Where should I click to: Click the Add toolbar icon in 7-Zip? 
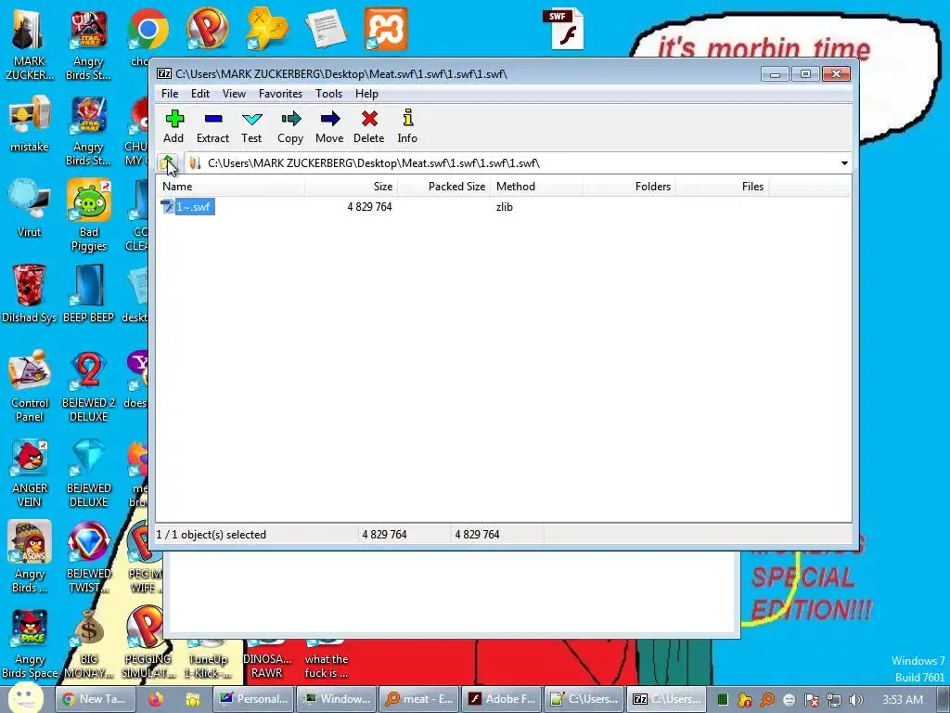173,126
